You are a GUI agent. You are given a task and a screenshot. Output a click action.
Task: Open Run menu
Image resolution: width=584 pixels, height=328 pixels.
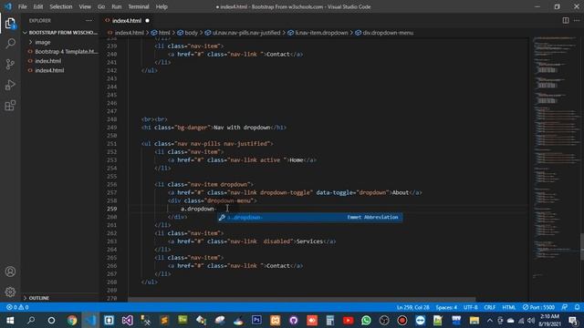pyautogui.click(x=117, y=6)
